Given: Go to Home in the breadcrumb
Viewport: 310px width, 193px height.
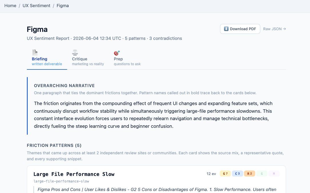Looking at the screenshot, I should tap(10, 6).
